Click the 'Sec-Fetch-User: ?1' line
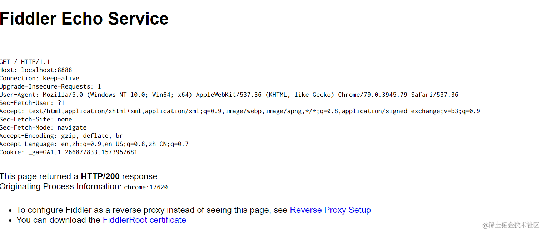The width and height of the screenshot is (542, 231). point(32,103)
